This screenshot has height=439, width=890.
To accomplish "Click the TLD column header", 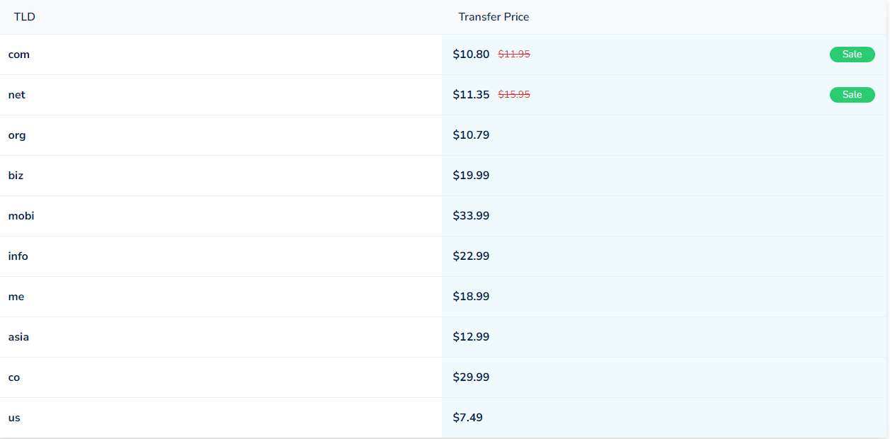I will point(25,17).
